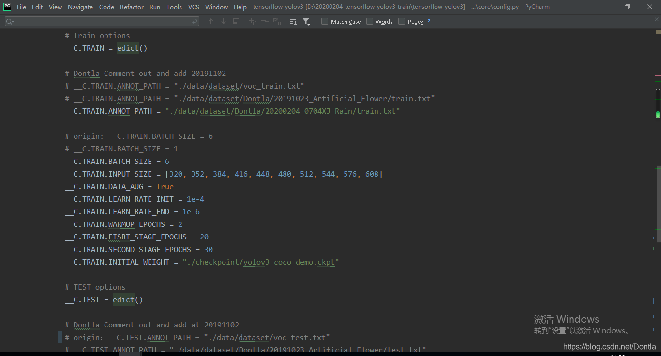
Task: Open the Tools menu
Action: pyautogui.click(x=174, y=7)
